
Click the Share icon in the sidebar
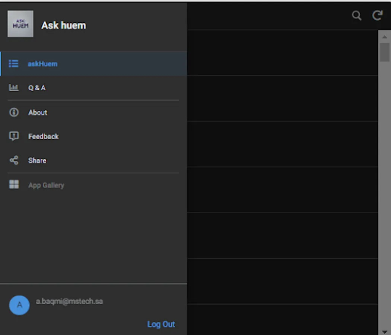14,160
